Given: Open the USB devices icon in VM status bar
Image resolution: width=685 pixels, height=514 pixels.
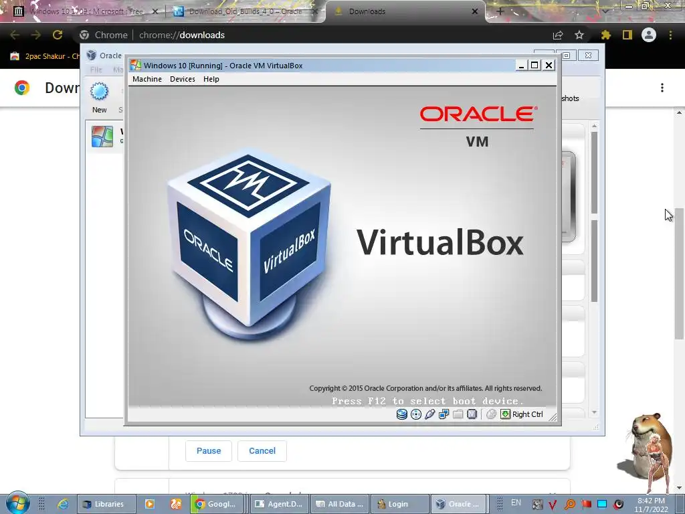Looking at the screenshot, I should point(430,414).
